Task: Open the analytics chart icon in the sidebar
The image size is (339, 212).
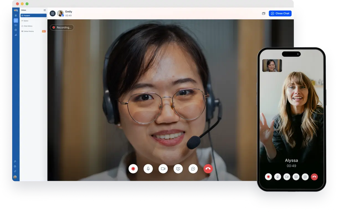Action: click(x=16, y=35)
